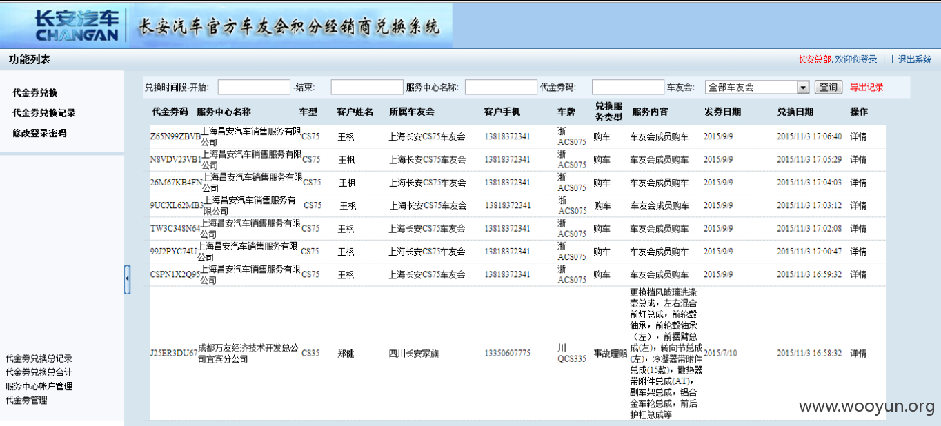Open 详情 for voucher 9UCXL62MB3
Viewport: 941px width, 426px height.
point(858,205)
